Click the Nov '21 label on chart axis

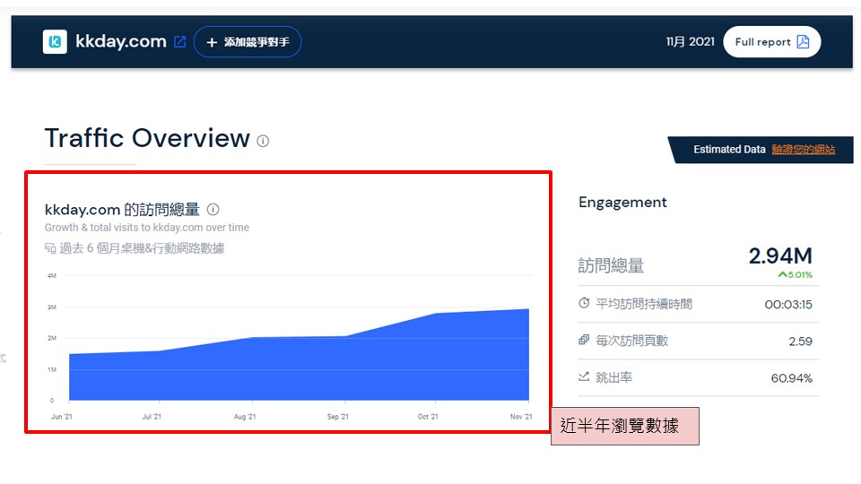(521, 417)
